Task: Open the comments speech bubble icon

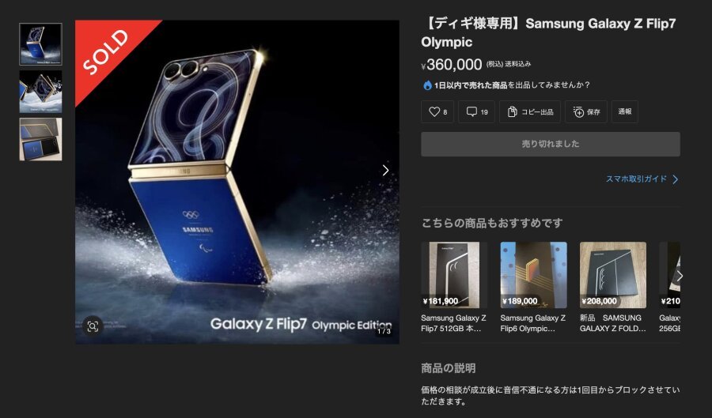Action: [x=472, y=111]
